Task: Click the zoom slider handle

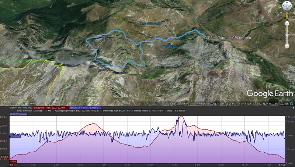Action: pyautogui.click(x=287, y=35)
